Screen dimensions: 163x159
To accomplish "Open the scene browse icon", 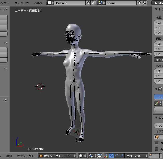I will click(x=101, y=3).
